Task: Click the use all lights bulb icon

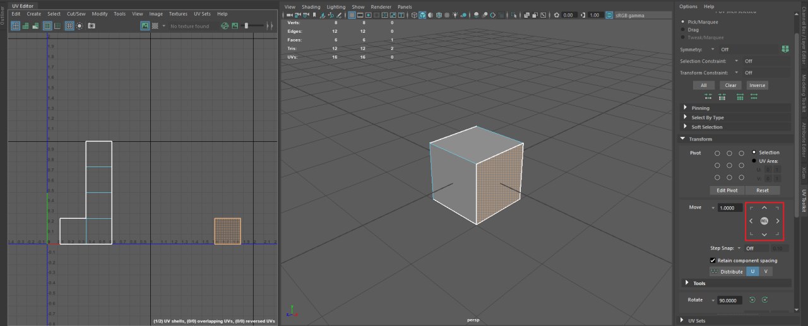Action: click(x=455, y=15)
